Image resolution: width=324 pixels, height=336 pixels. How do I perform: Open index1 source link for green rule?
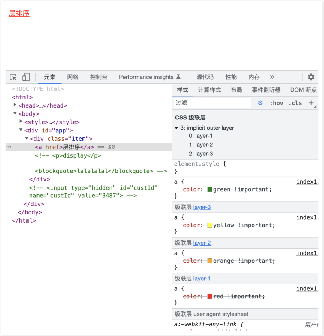point(307,182)
